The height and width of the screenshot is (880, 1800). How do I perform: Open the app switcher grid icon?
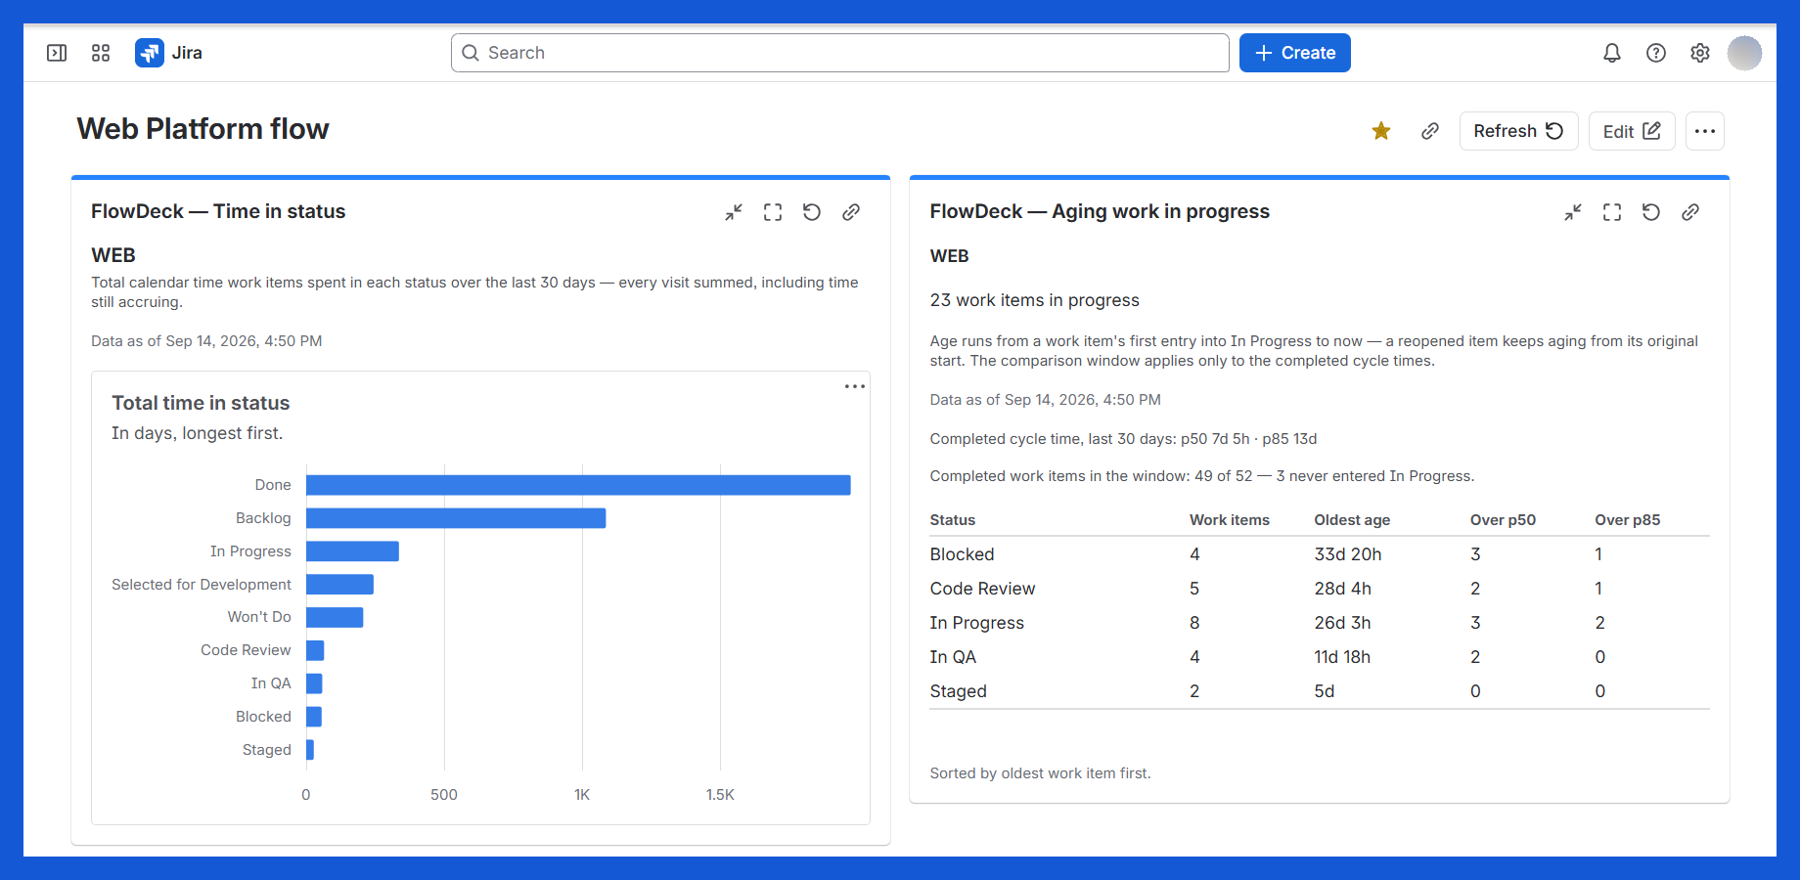tap(101, 53)
